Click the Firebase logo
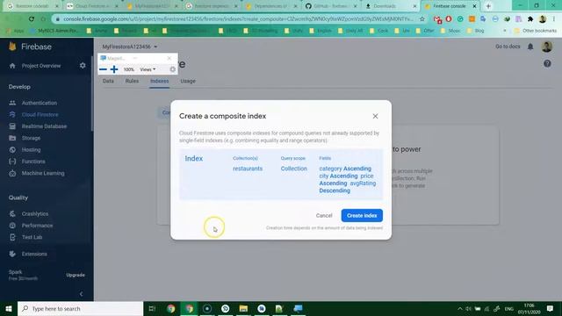 point(31,47)
